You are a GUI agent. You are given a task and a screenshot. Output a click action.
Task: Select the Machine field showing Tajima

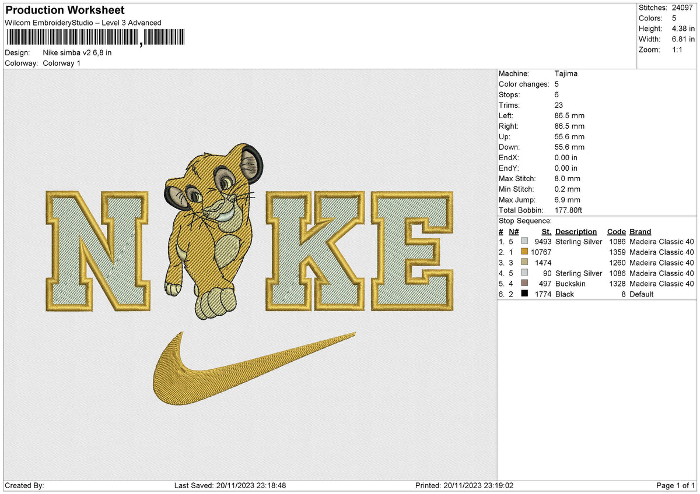tap(565, 73)
